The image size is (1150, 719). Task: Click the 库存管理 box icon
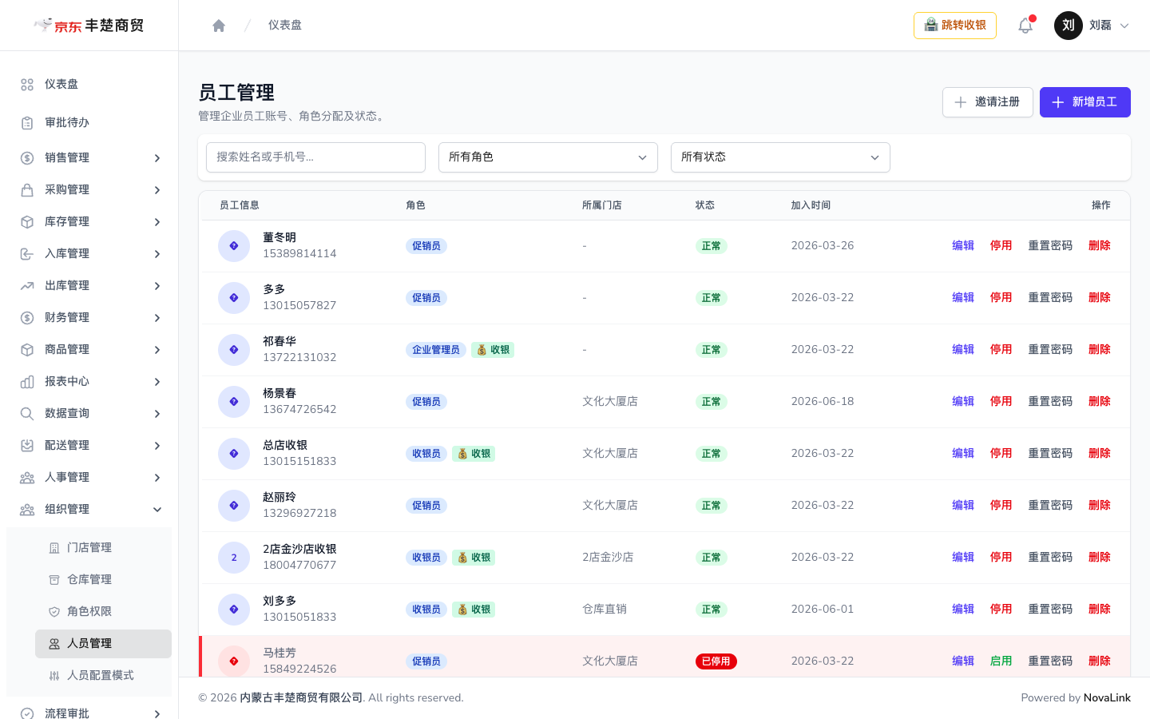point(27,222)
